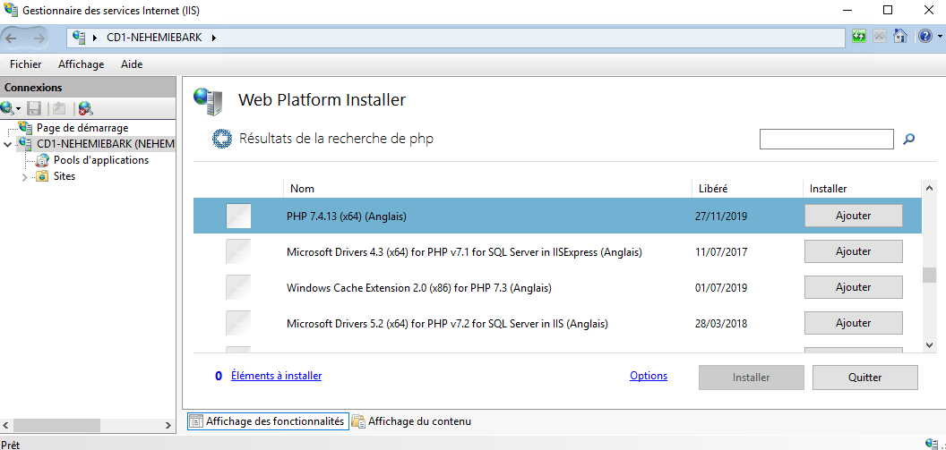Switch to Affichage des fonctionnalités tab

pos(268,421)
